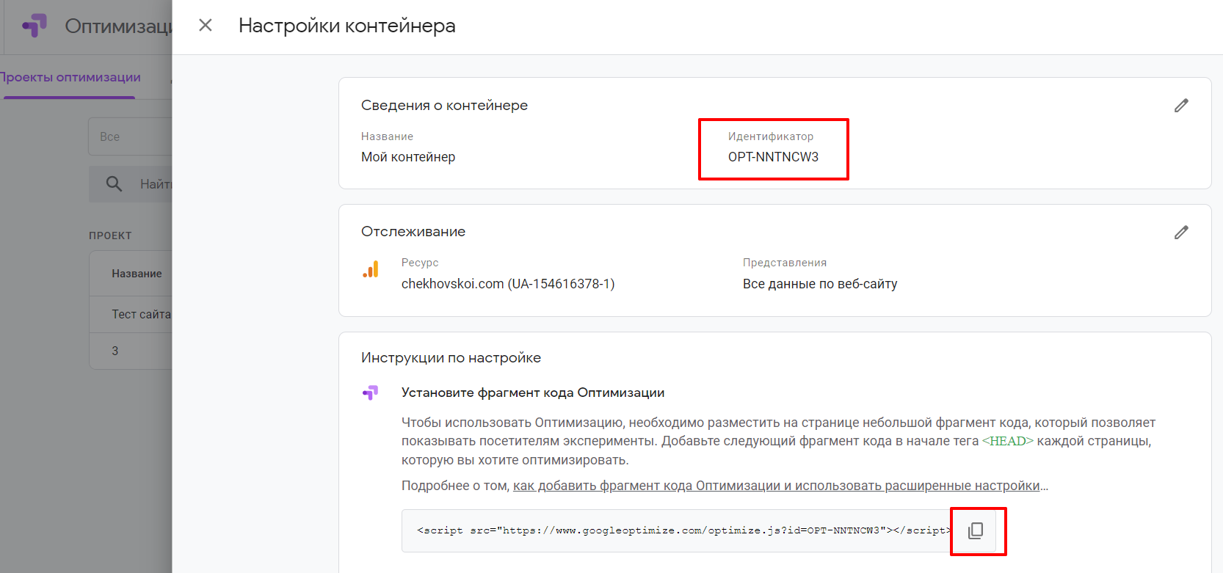Click the ПРОЕКТ label in background
1223x573 pixels.
pyautogui.click(x=110, y=236)
